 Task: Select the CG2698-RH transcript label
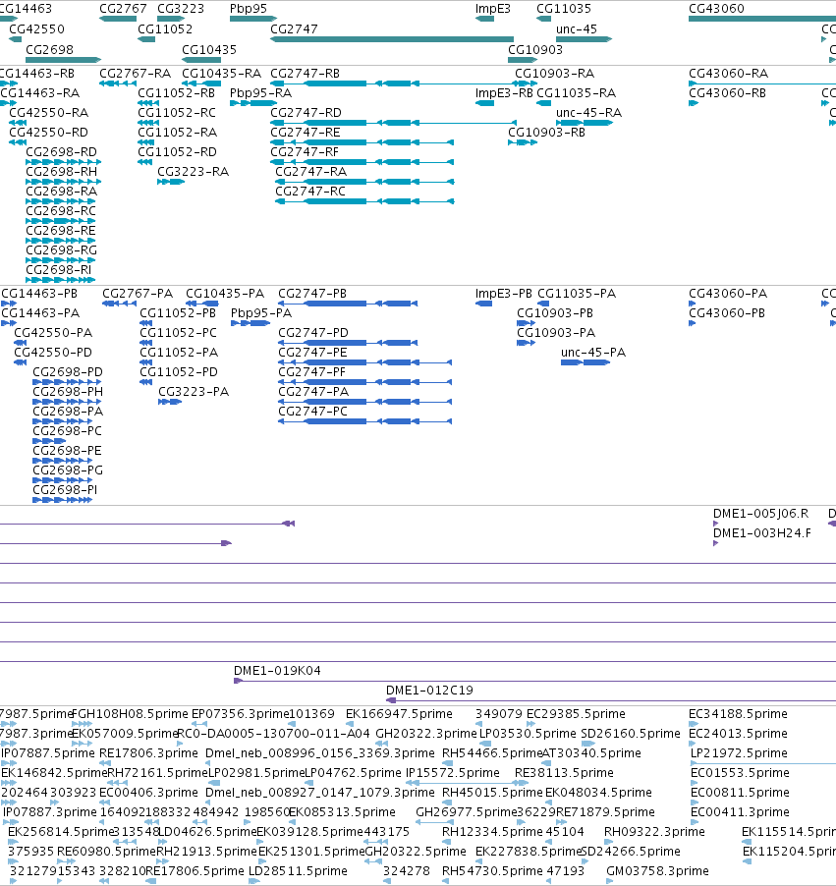click(62, 171)
